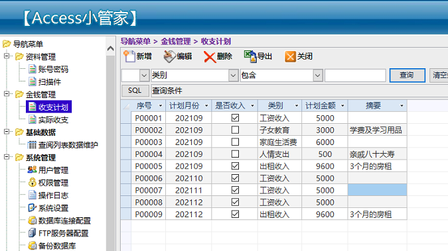
Task: Click the 系统管理 folder icon
Action: 19,157
